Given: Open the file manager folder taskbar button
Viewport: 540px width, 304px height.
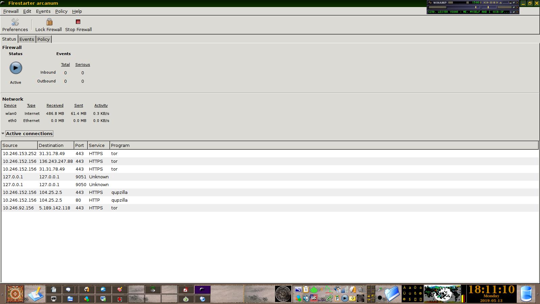Looking at the screenshot, I should (70, 299).
